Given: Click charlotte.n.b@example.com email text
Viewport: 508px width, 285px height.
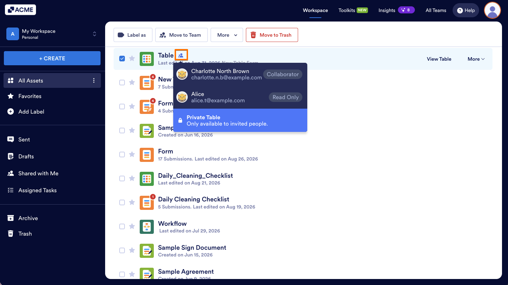Looking at the screenshot, I should [226, 78].
